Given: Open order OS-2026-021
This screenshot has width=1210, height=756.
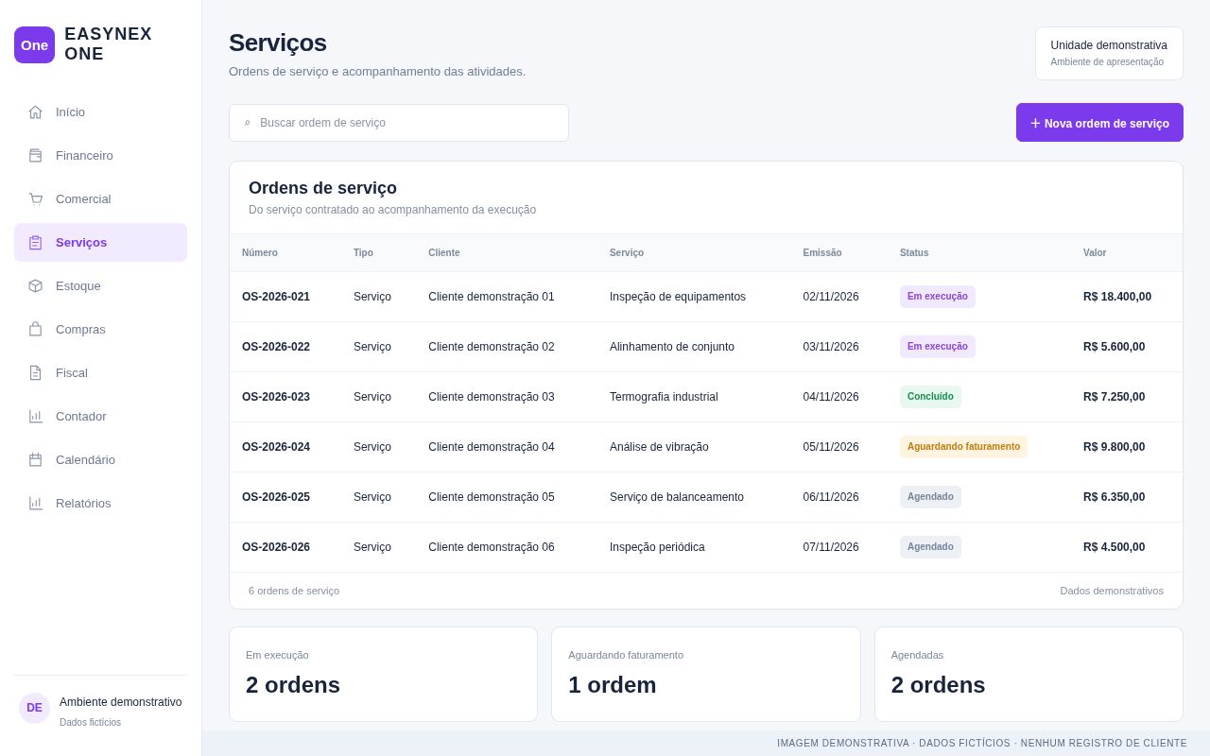Looking at the screenshot, I should coord(276,297).
